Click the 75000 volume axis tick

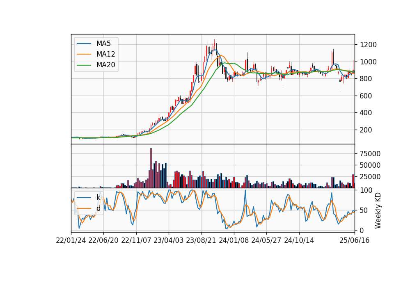click(x=370, y=154)
